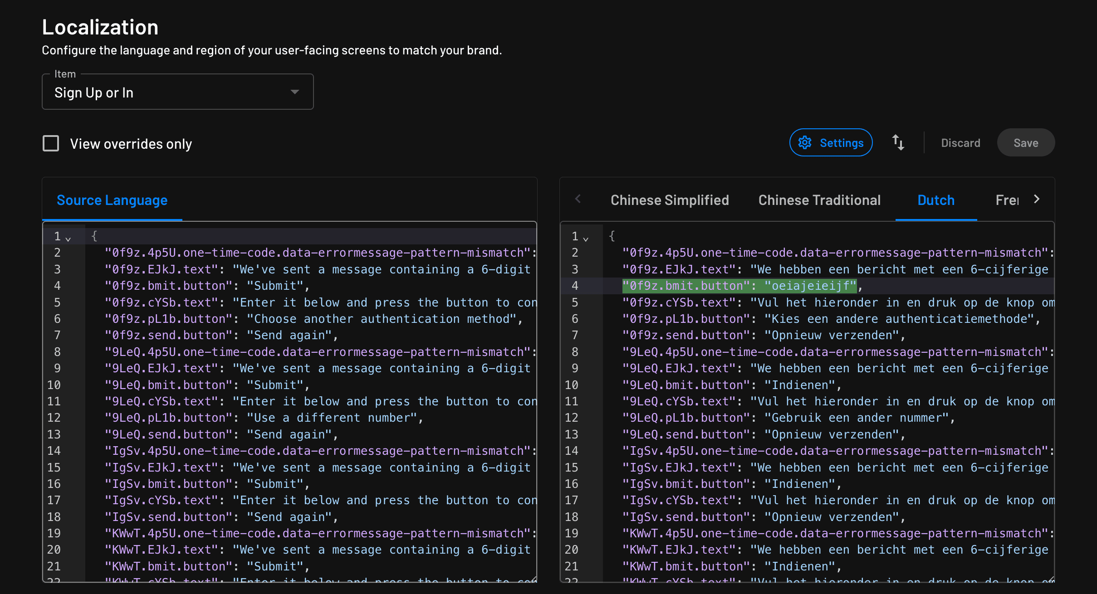Click the swap languages arrows icon
1097x594 pixels.
[898, 143]
